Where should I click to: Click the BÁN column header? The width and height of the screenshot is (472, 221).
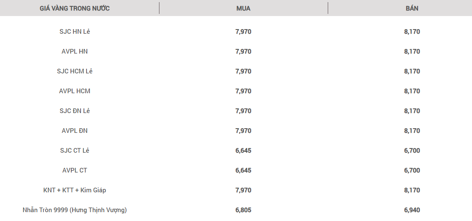412,8
